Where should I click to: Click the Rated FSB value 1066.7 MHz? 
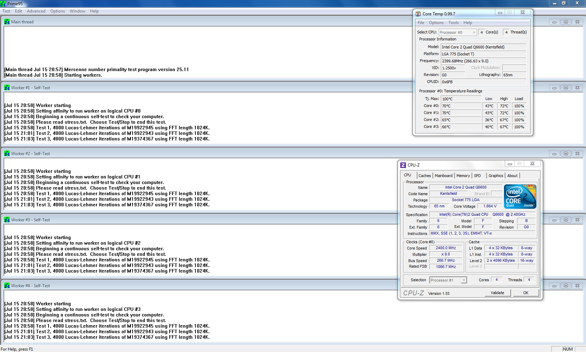tap(446, 267)
